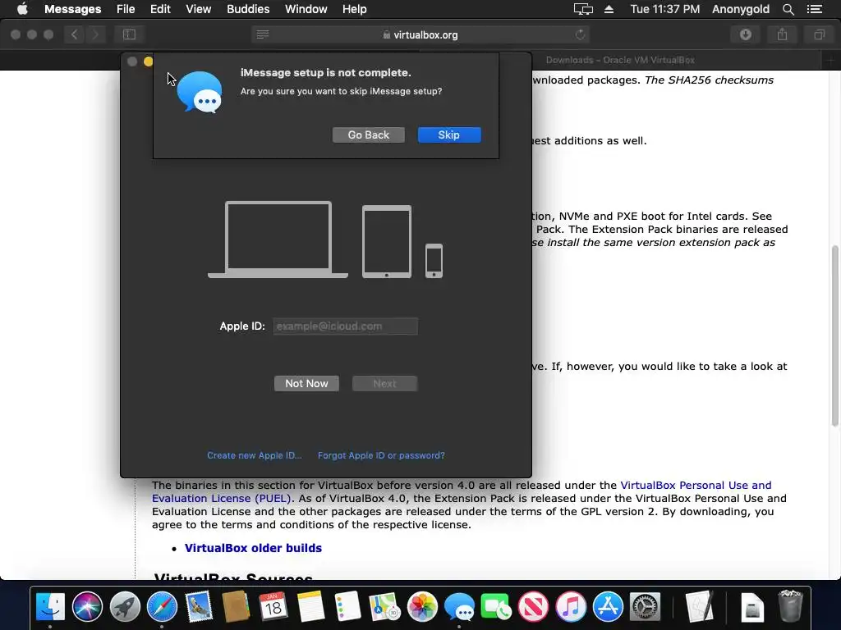
Task: Open Calendar from the Dock
Action: point(273,606)
